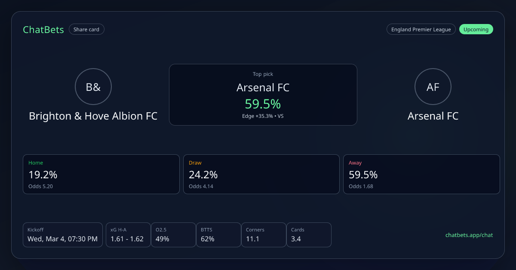Click the Arsenal AF team badge
The image size is (516, 270).
pyautogui.click(x=433, y=87)
